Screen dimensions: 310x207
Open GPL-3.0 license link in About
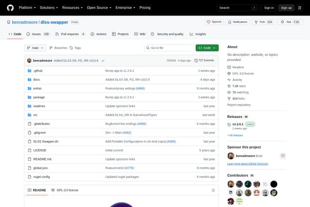[x=240, y=73]
